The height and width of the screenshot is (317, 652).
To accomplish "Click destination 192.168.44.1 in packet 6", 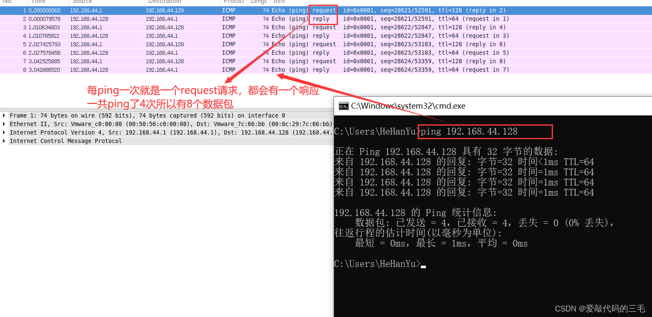I will [x=162, y=53].
